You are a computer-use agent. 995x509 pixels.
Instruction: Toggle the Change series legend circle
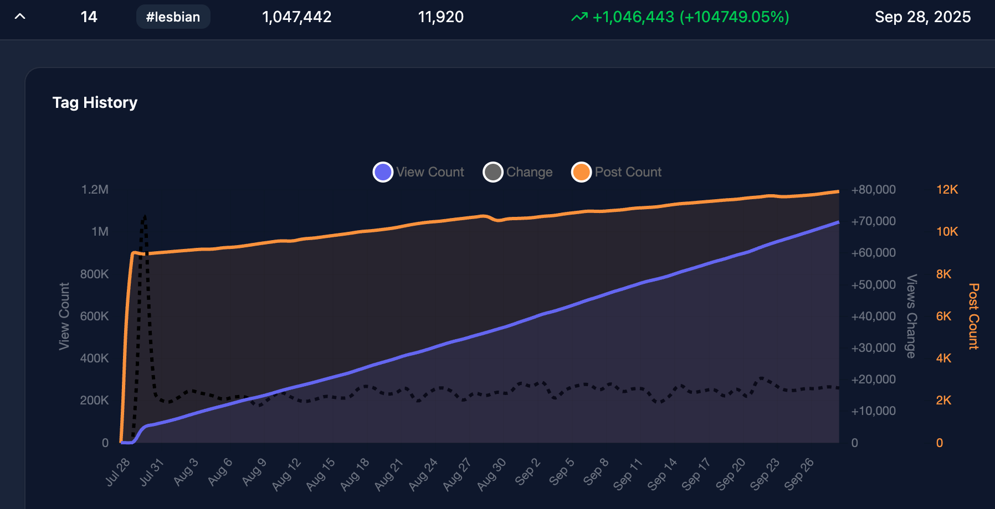(x=493, y=172)
